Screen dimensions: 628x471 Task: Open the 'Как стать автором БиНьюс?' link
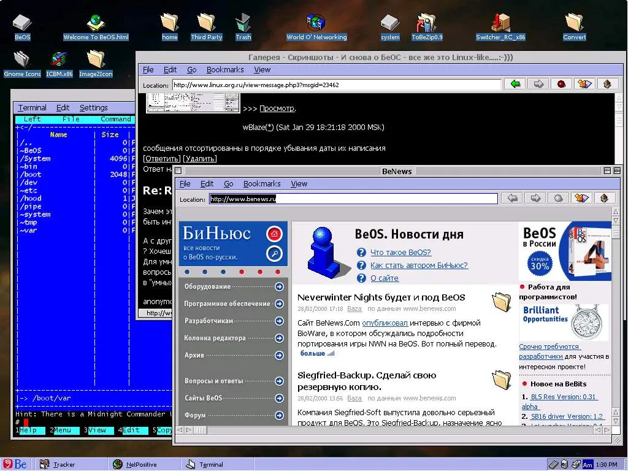pyautogui.click(x=419, y=265)
